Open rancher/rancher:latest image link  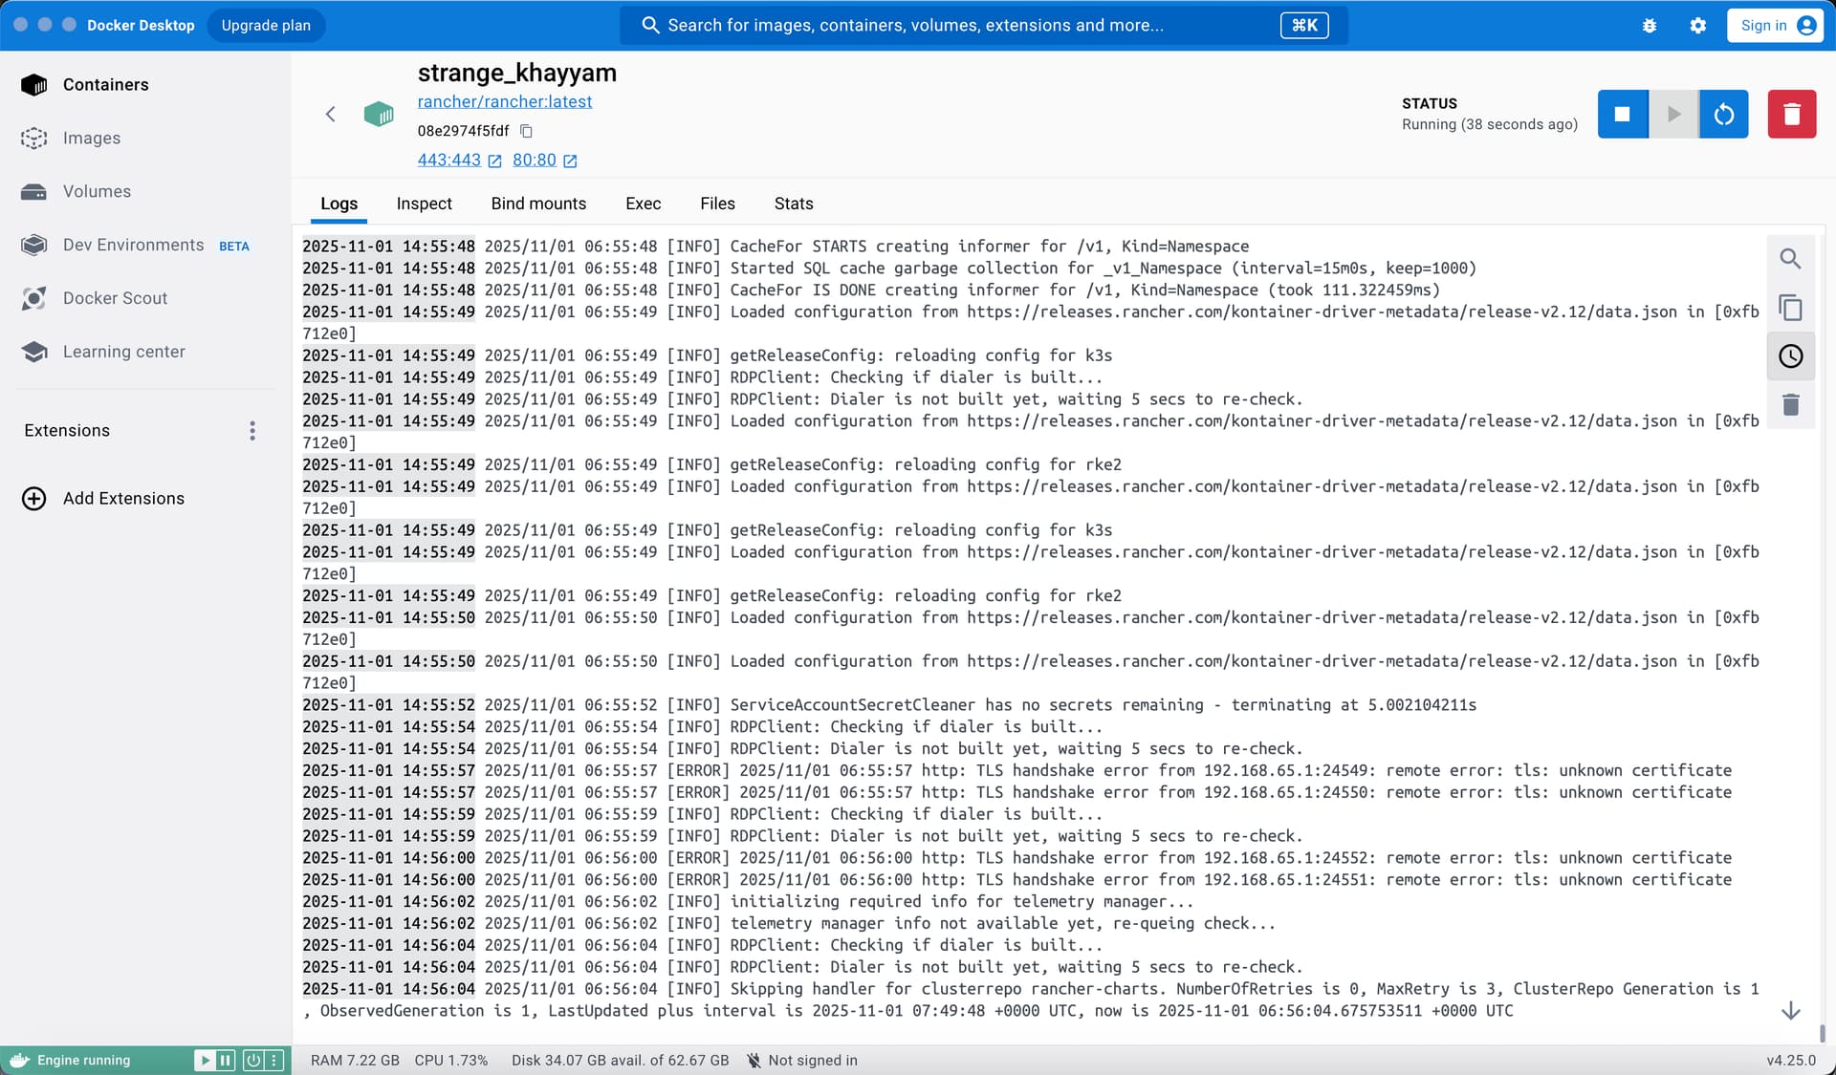[504, 101]
